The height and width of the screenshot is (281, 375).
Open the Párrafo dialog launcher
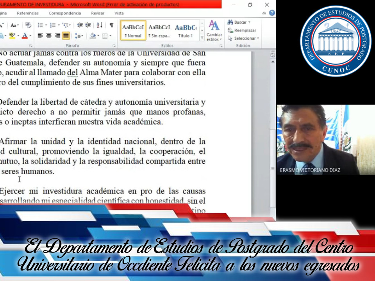[x=114, y=46]
